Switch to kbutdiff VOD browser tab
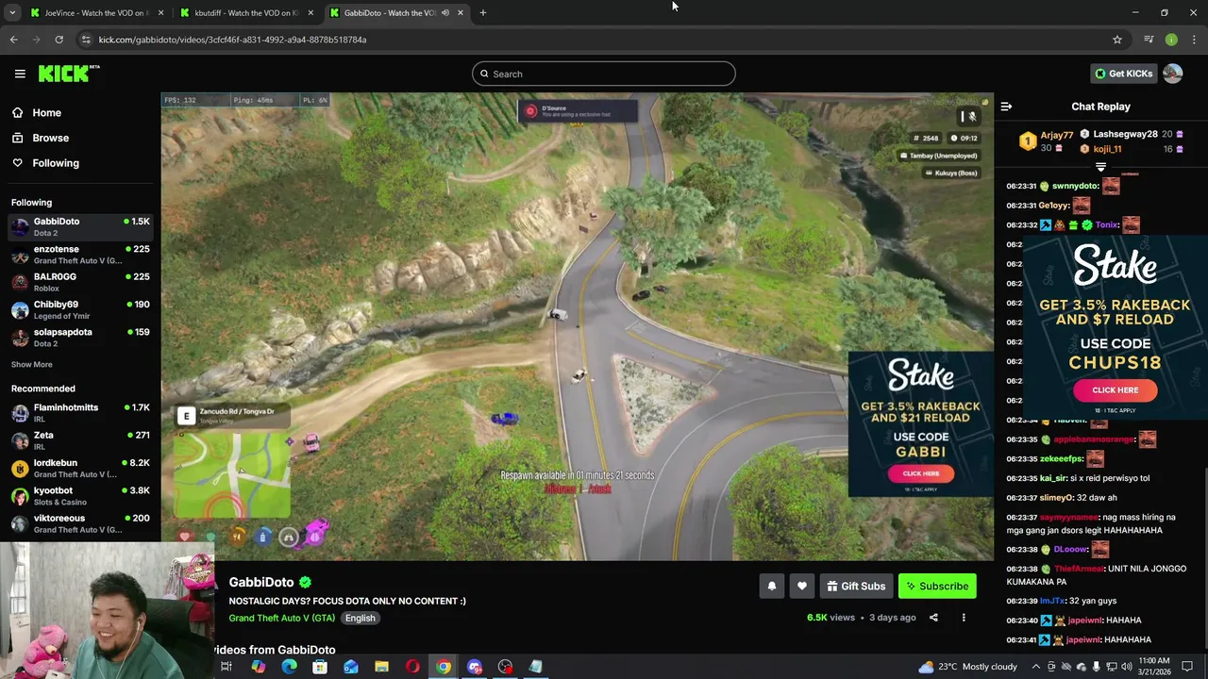Viewport: 1208px width, 679px height. [x=246, y=12]
